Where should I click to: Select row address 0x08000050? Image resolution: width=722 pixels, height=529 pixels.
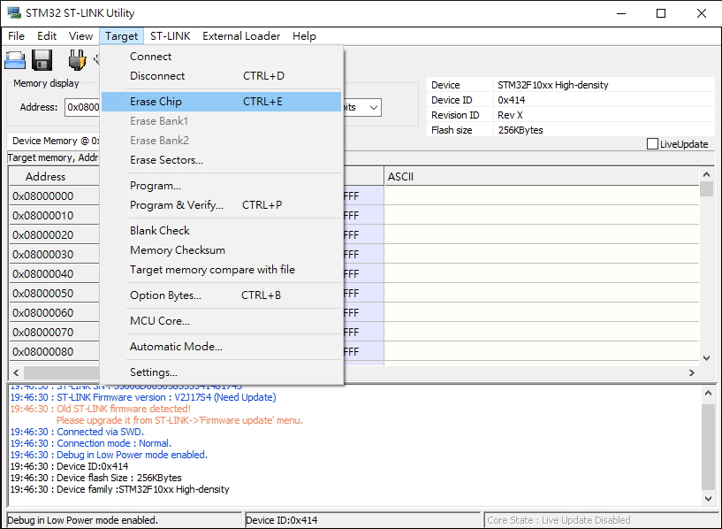(42, 294)
